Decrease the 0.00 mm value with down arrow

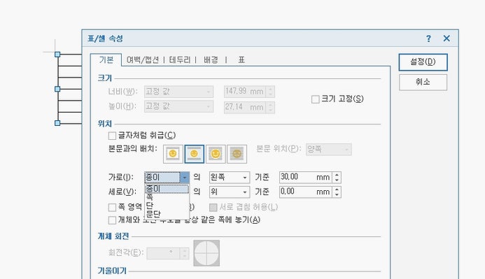[337, 194]
